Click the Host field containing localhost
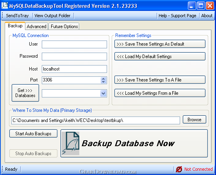This screenshot has height=175, width=216. [74, 69]
